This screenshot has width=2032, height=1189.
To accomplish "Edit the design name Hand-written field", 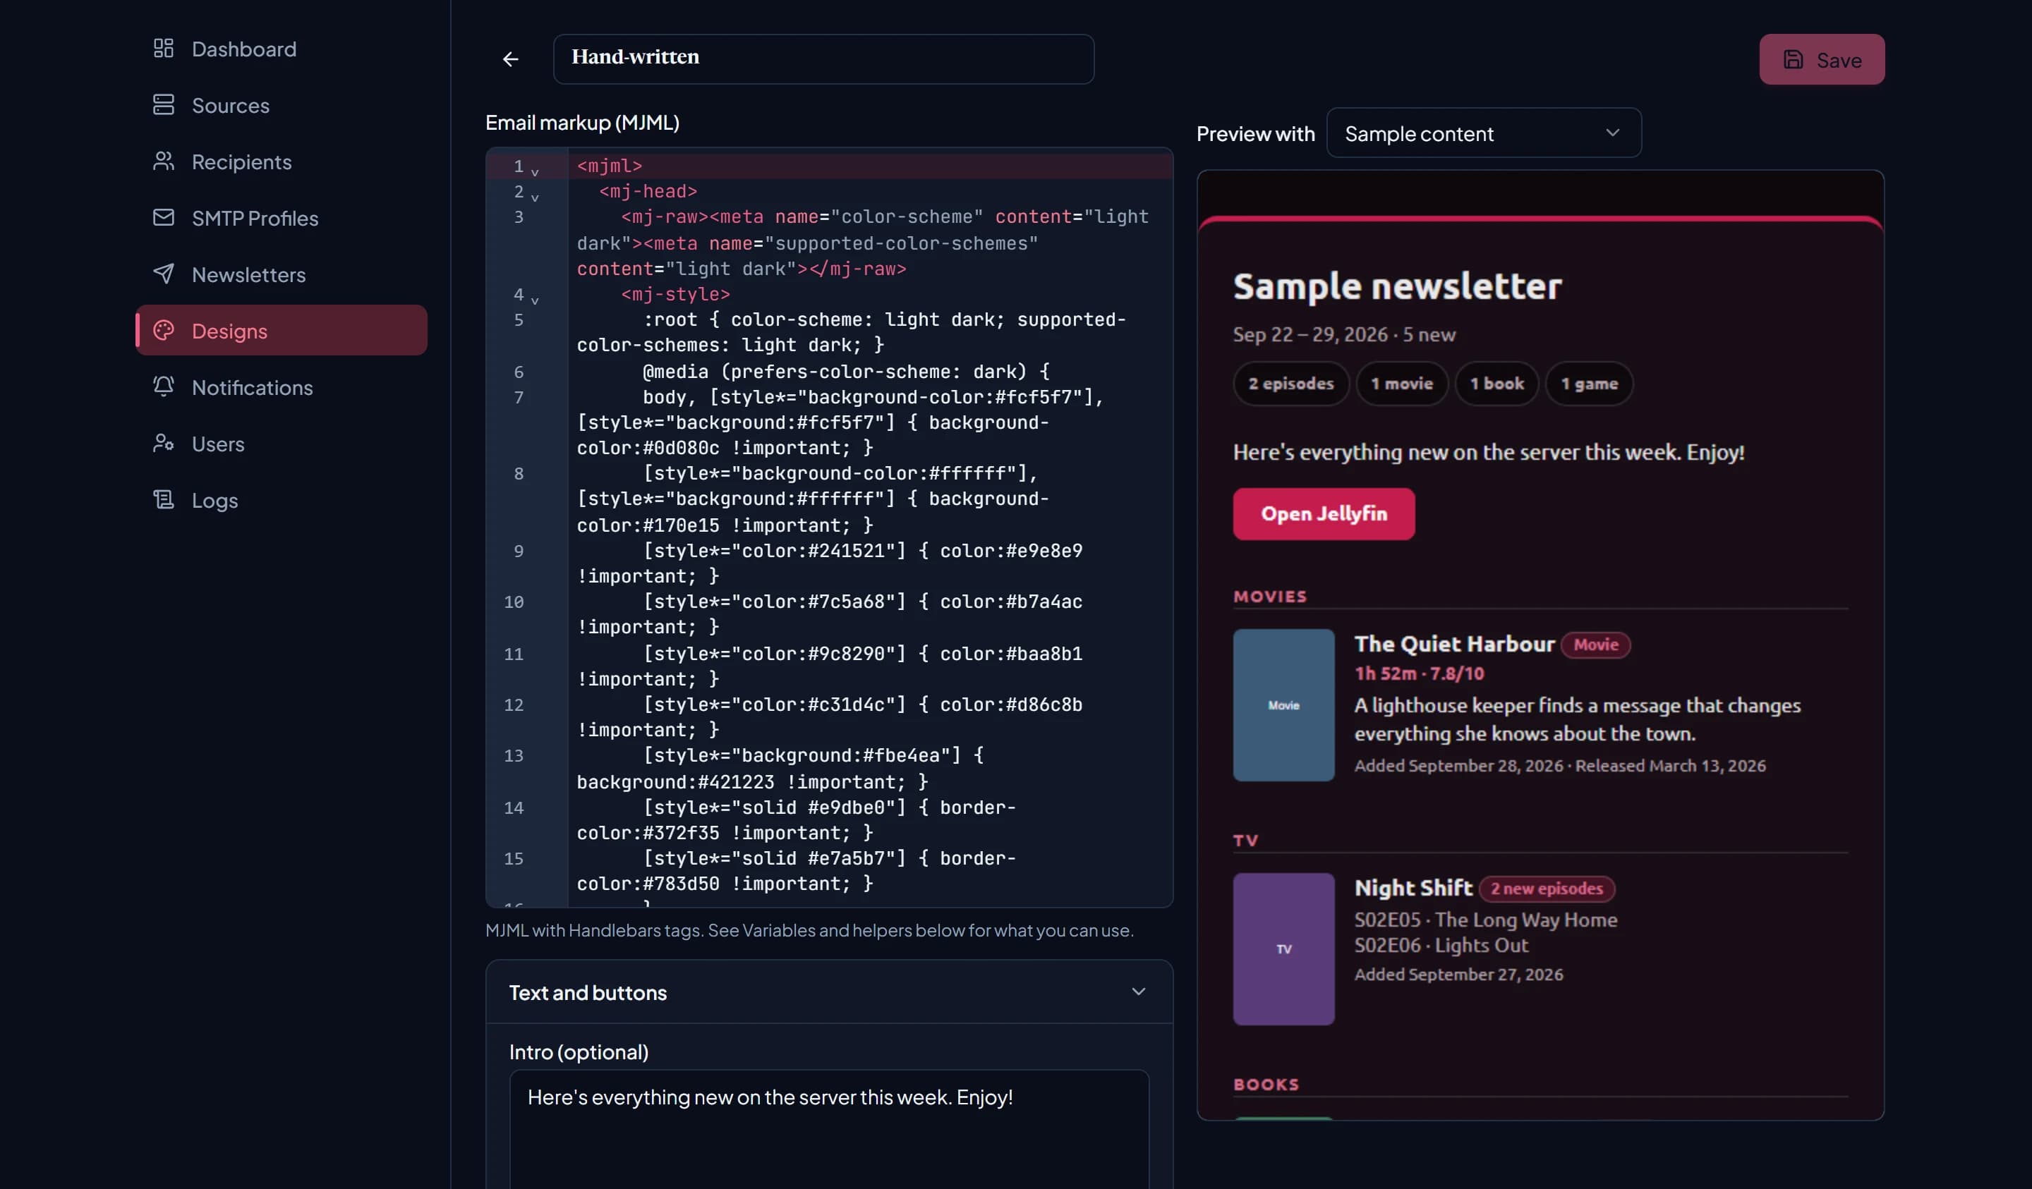I will point(823,59).
